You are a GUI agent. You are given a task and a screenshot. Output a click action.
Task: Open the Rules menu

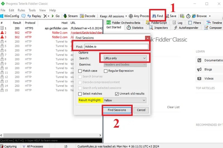coord(21,10)
